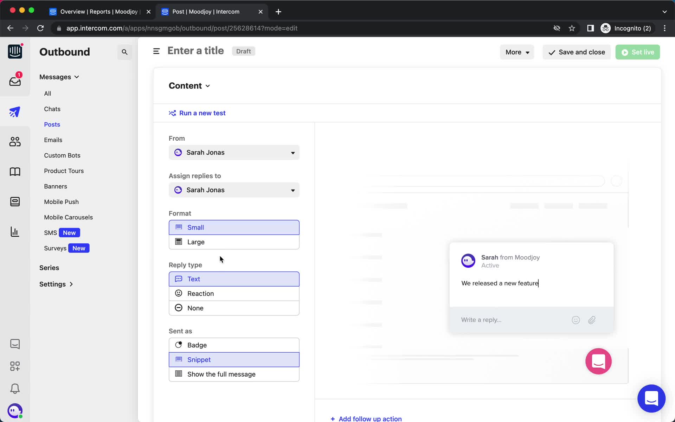Open Chats in the Messages list
Viewport: 675px width, 422px height.
(52, 109)
